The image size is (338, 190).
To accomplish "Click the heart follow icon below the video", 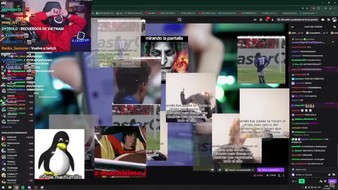I will (212, 170).
